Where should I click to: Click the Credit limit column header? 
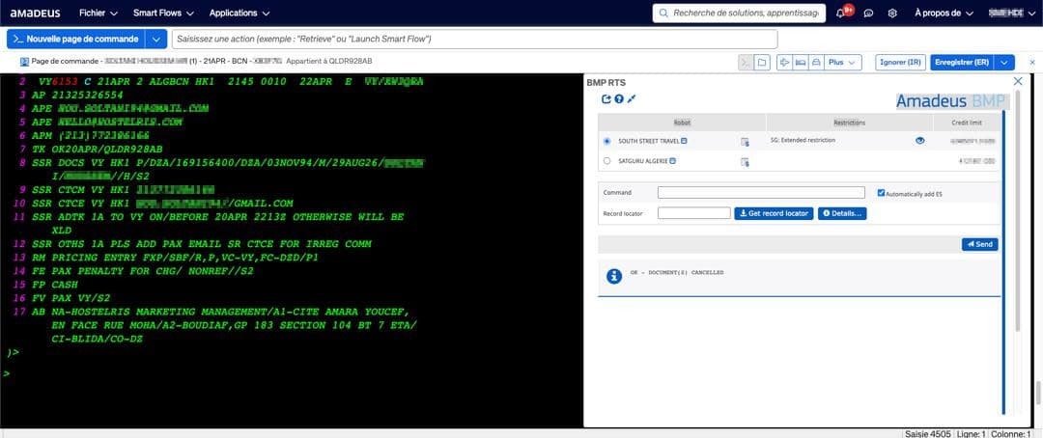(967, 123)
